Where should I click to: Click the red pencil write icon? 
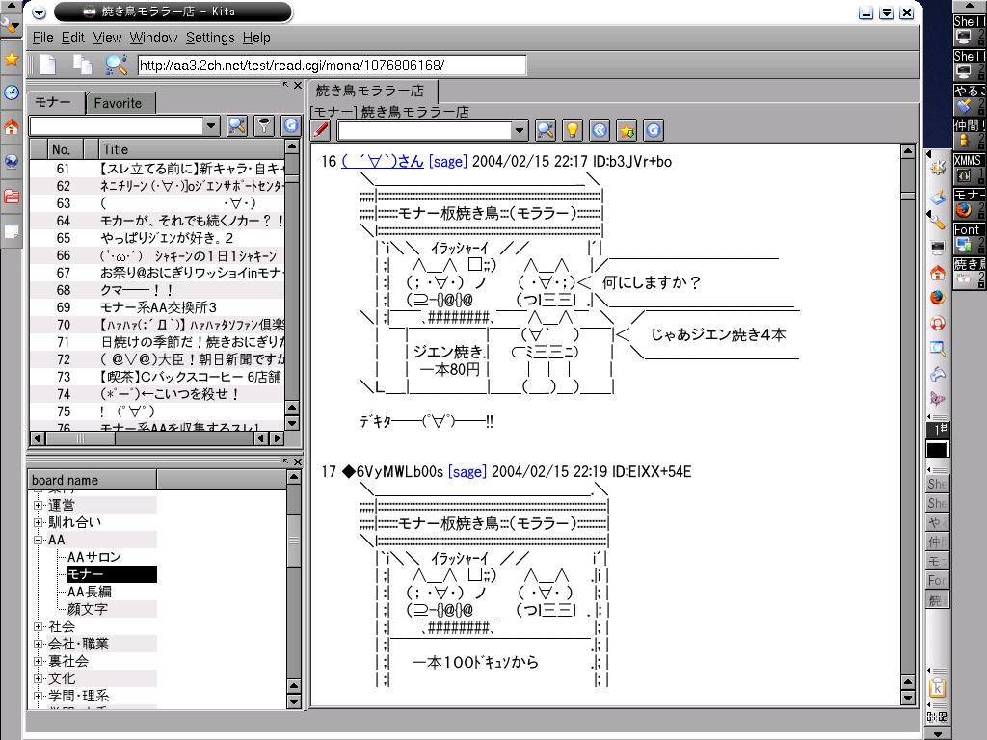320,130
